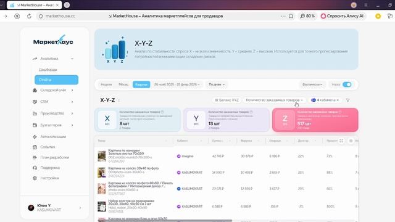Select the Месяц period tab
395x222 pixels.
point(123,84)
